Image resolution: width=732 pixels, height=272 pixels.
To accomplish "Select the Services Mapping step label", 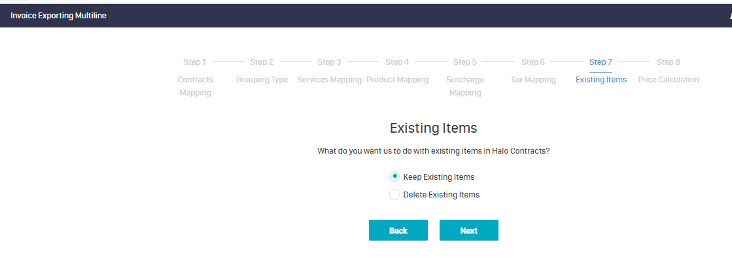I will (329, 80).
